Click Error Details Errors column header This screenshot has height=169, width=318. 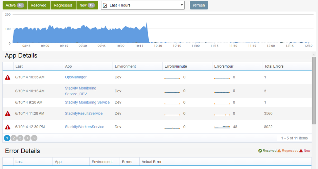tap(130, 162)
